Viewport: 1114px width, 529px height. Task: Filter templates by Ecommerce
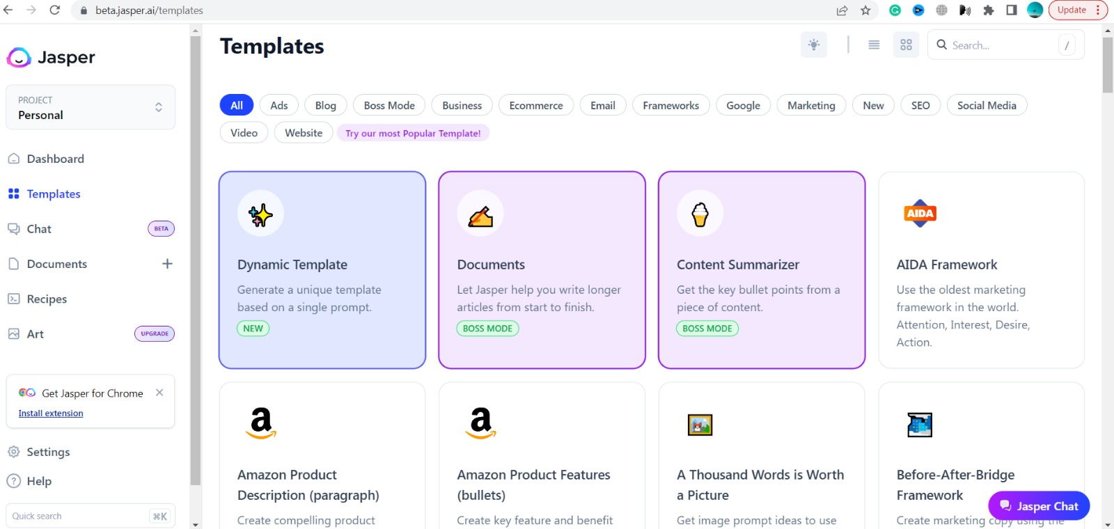[x=536, y=105]
